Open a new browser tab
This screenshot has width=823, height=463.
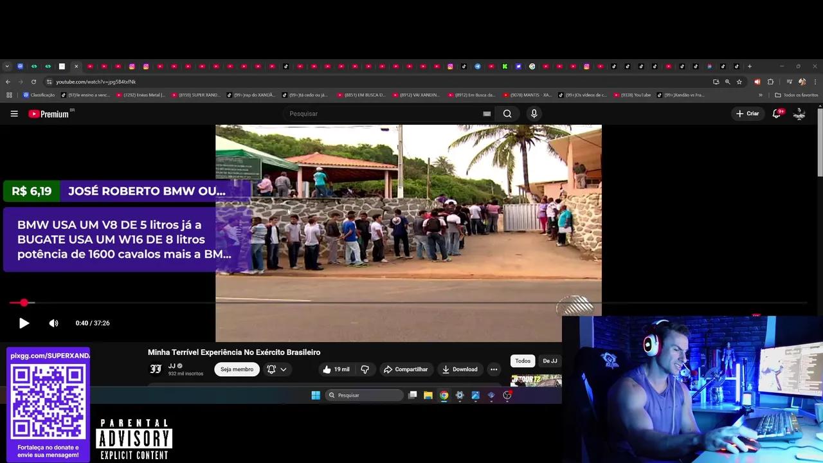(x=750, y=66)
